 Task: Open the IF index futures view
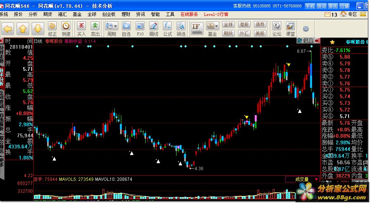(x=197, y=28)
